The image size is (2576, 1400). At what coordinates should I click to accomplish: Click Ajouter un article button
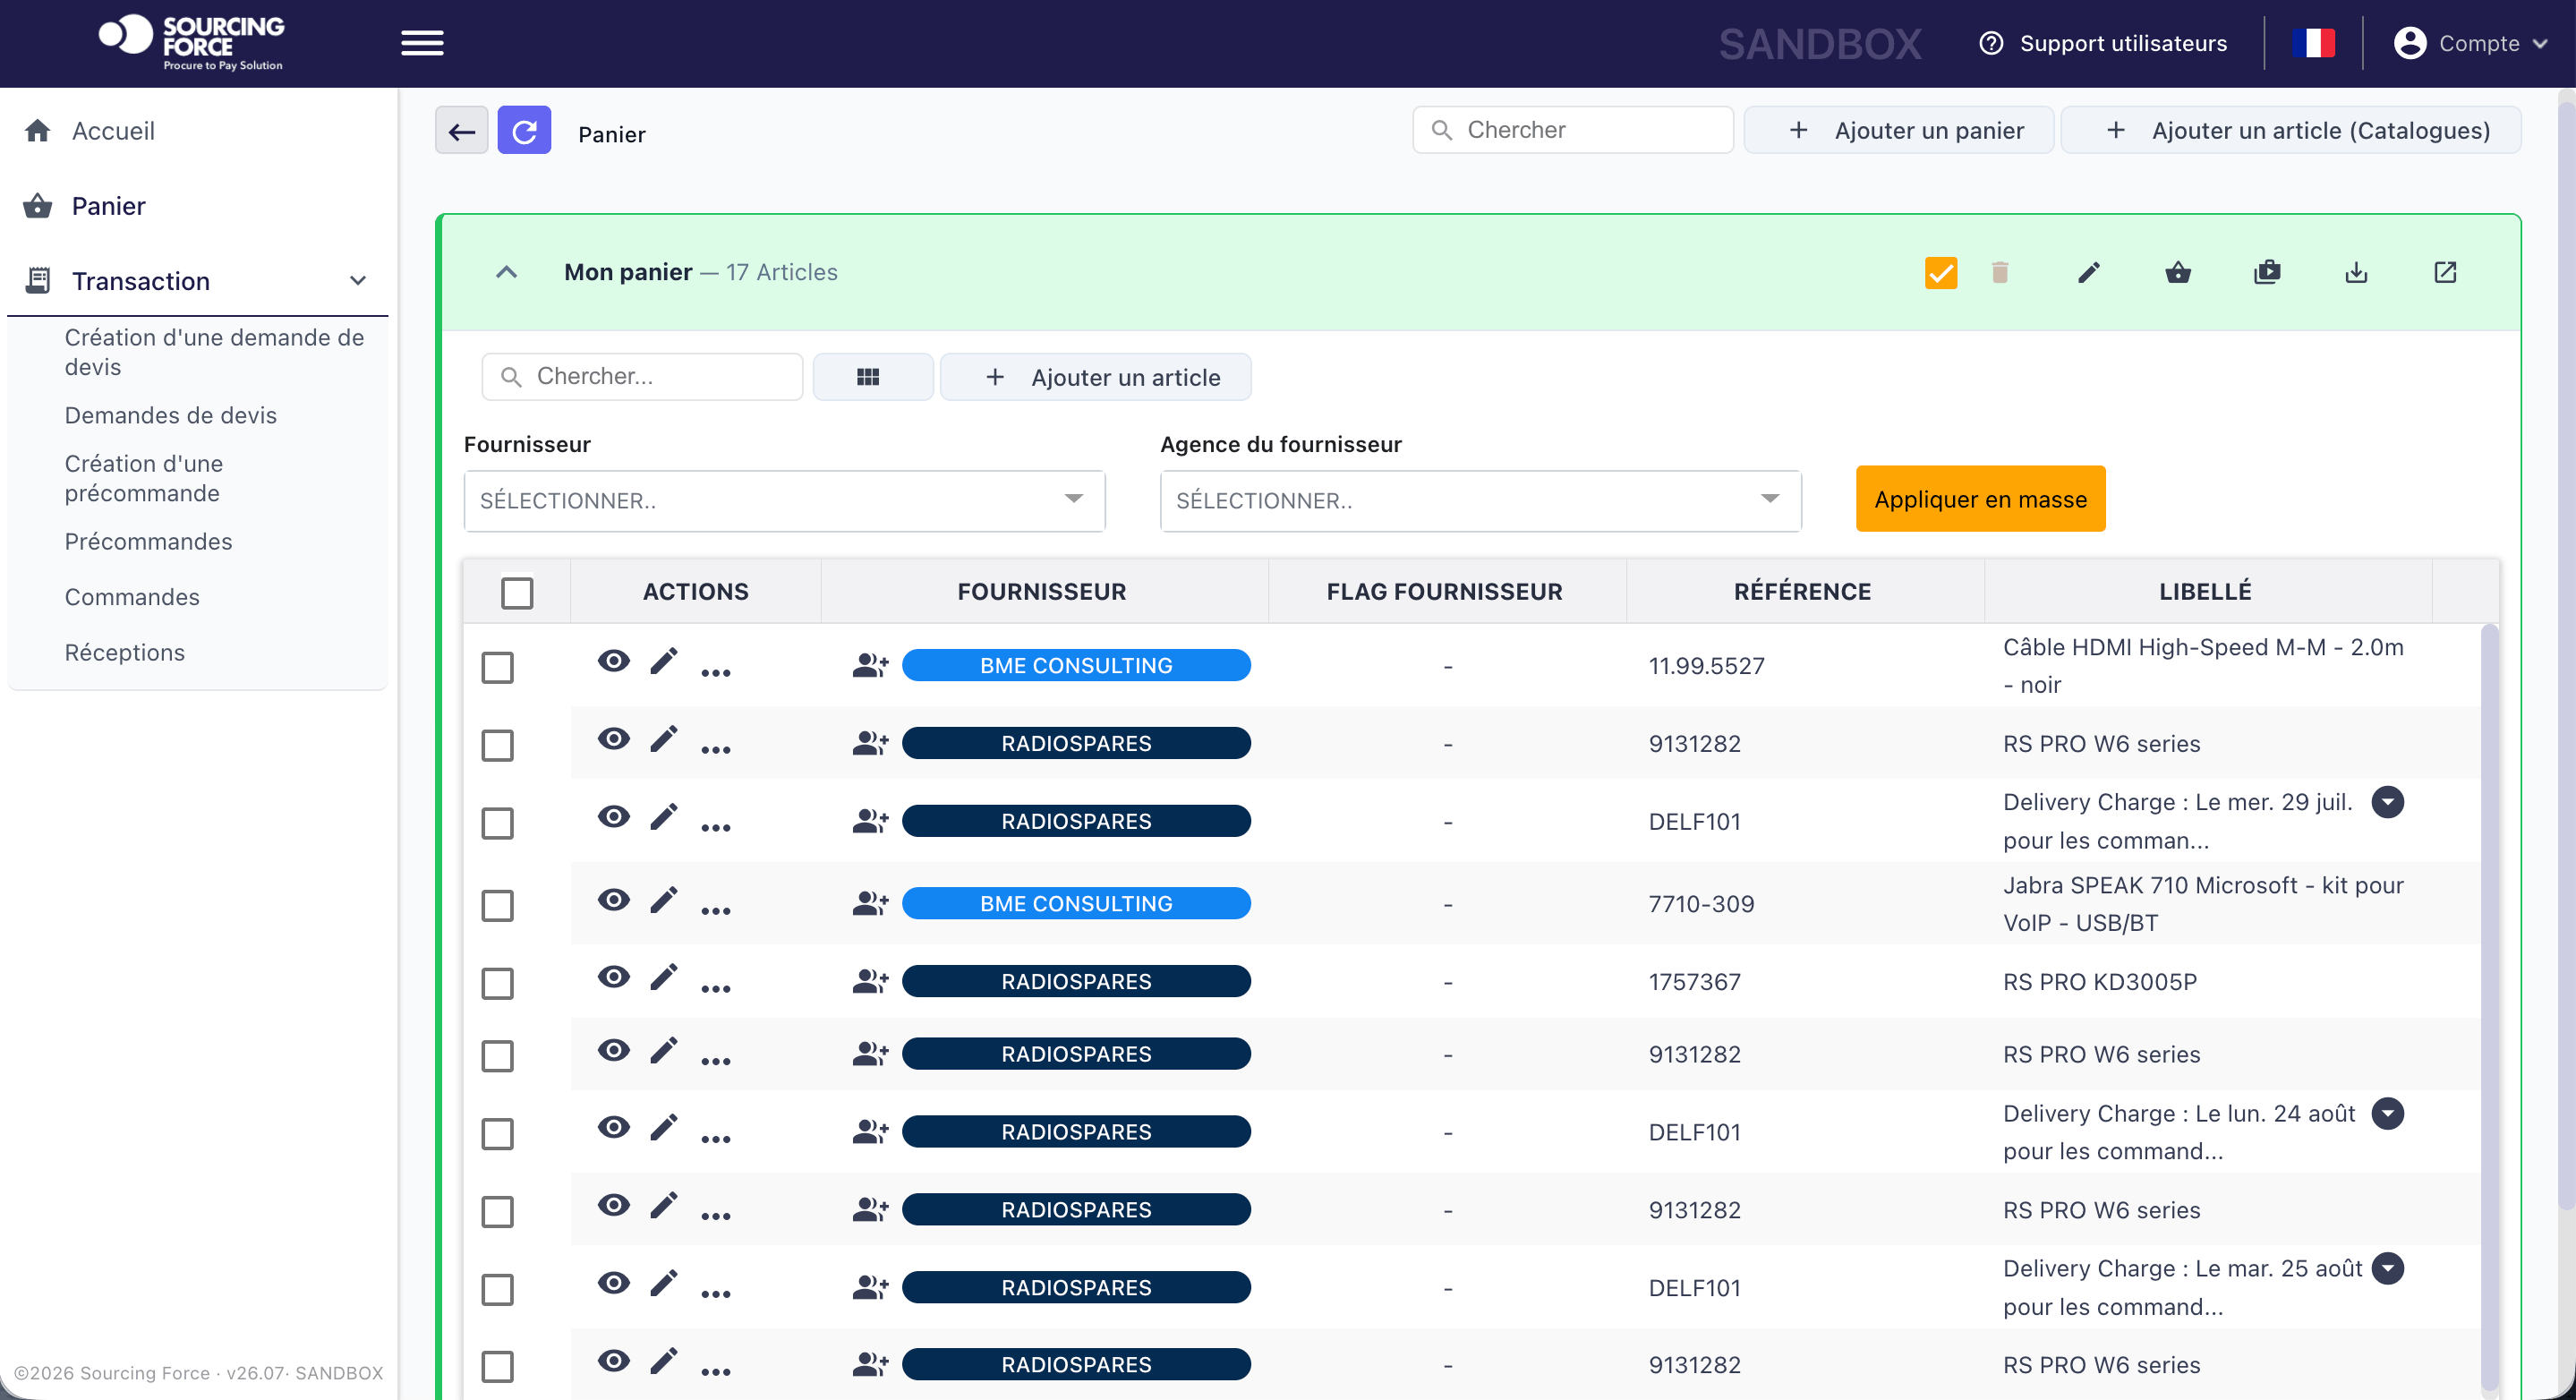click(x=1095, y=377)
